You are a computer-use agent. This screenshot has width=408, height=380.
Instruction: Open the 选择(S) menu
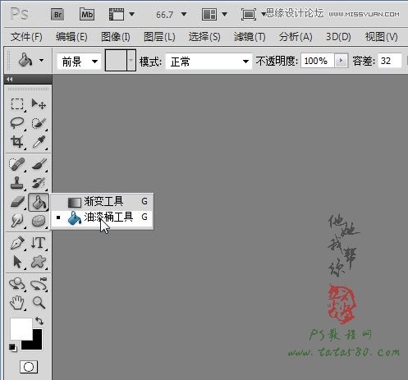click(204, 37)
